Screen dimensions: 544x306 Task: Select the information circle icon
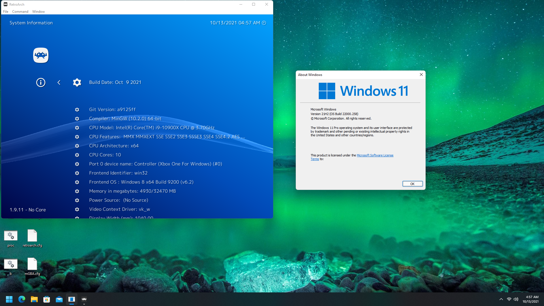pos(41,82)
